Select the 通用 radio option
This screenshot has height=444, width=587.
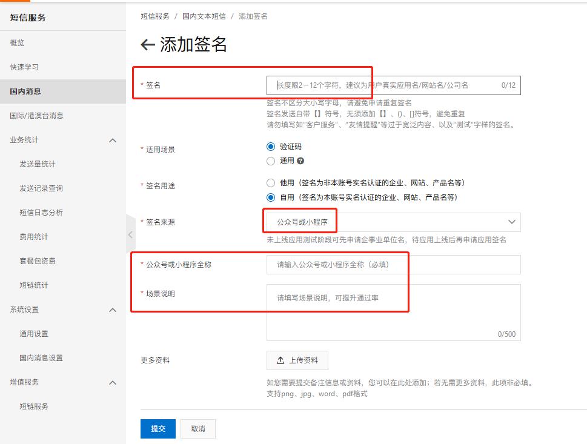[x=271, y=161]
